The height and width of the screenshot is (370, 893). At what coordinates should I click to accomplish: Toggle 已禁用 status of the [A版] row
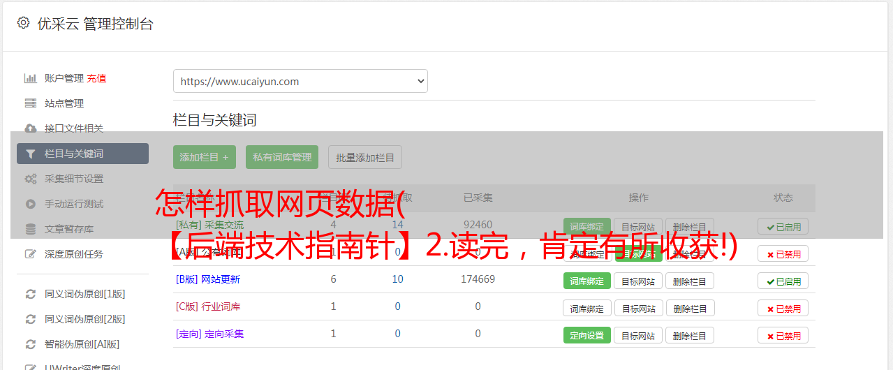783,253
